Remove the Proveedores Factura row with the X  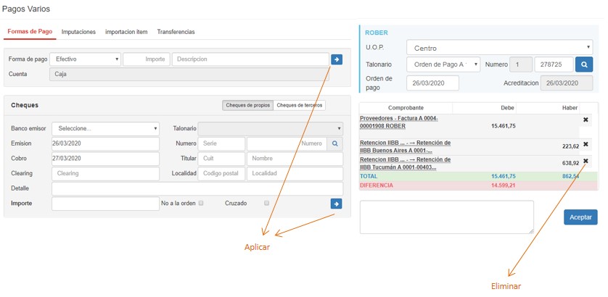(586, 120)
